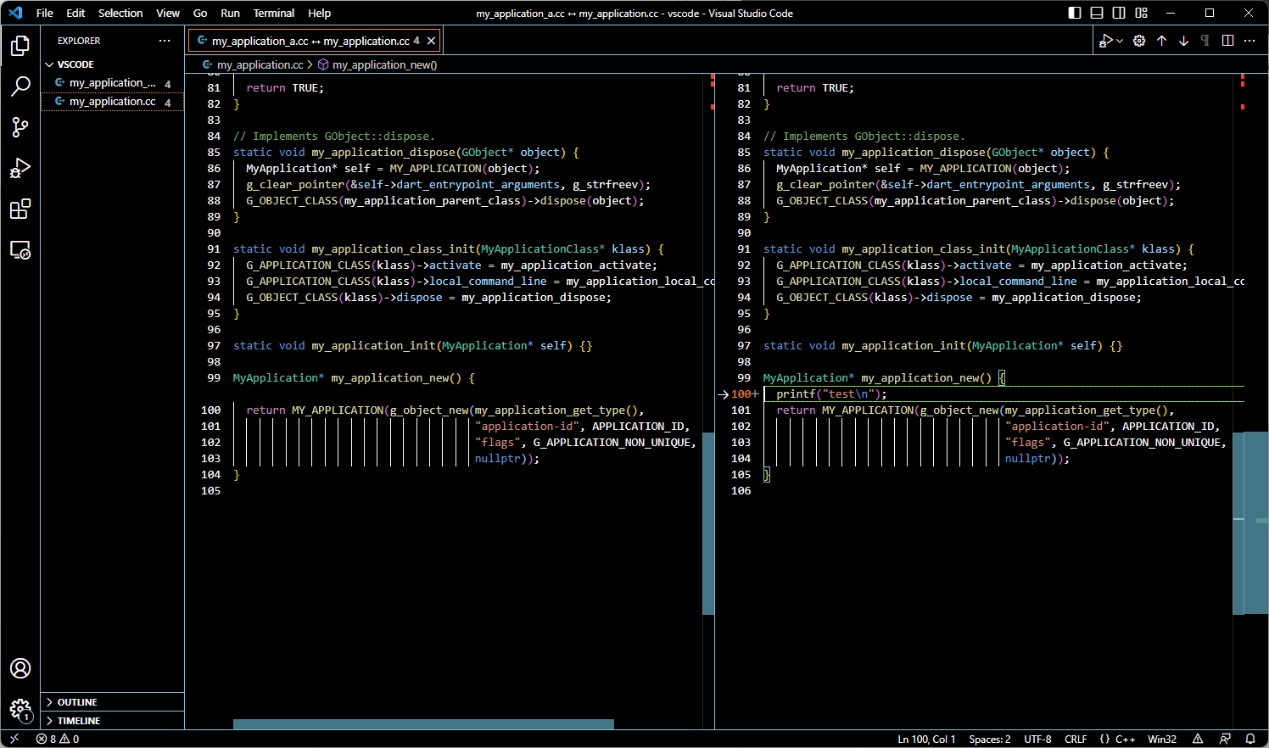Toggle whitespace trimming in the diff editor

[1205, 41]
